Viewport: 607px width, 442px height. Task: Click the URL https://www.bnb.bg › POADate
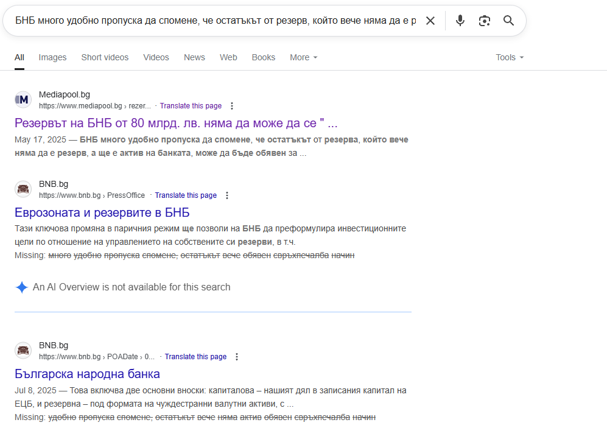97,357
